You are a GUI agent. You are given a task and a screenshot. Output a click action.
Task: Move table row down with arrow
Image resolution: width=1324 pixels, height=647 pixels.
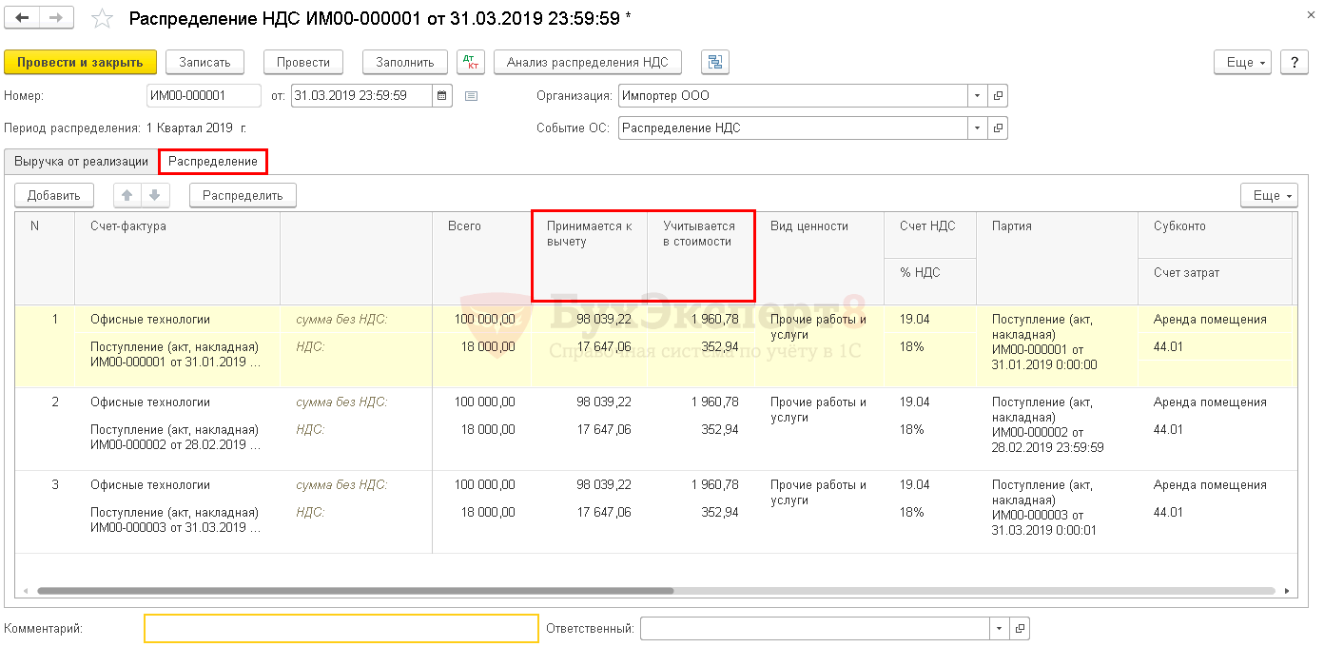coord(155,195)
